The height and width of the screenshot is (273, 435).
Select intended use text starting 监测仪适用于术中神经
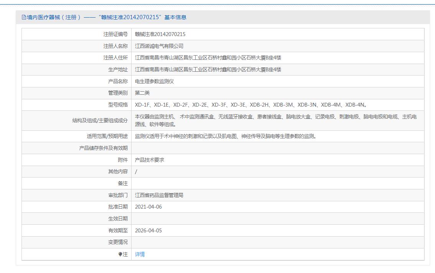tap(226, 136)
